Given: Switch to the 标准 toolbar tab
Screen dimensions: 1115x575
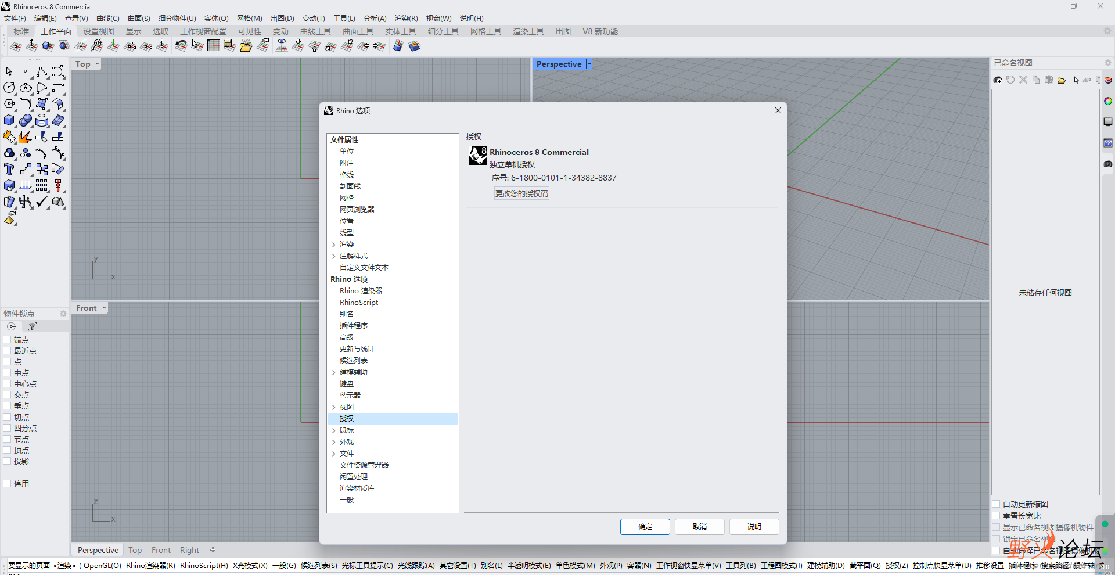Looking at the screenshot, I should click(x=21, y=31).
